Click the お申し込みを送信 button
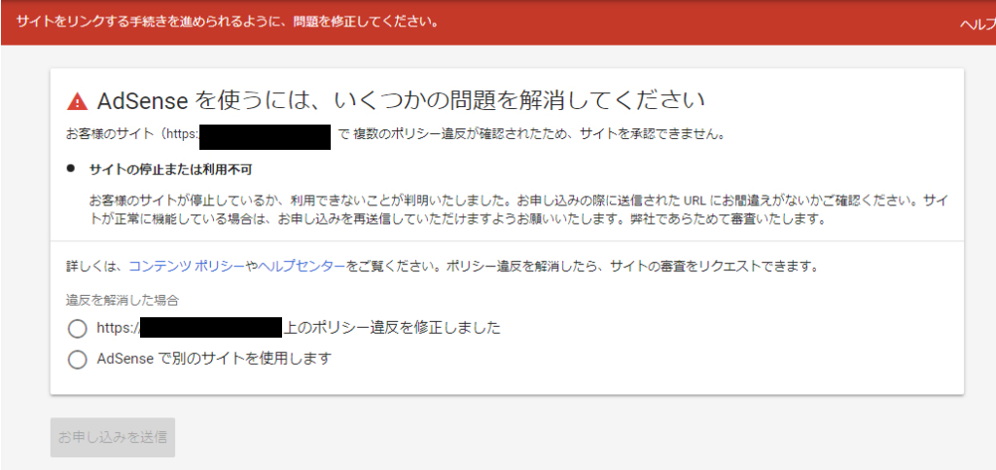The width and height of the screenshot is (996, 470). click(x=113, y=438)
